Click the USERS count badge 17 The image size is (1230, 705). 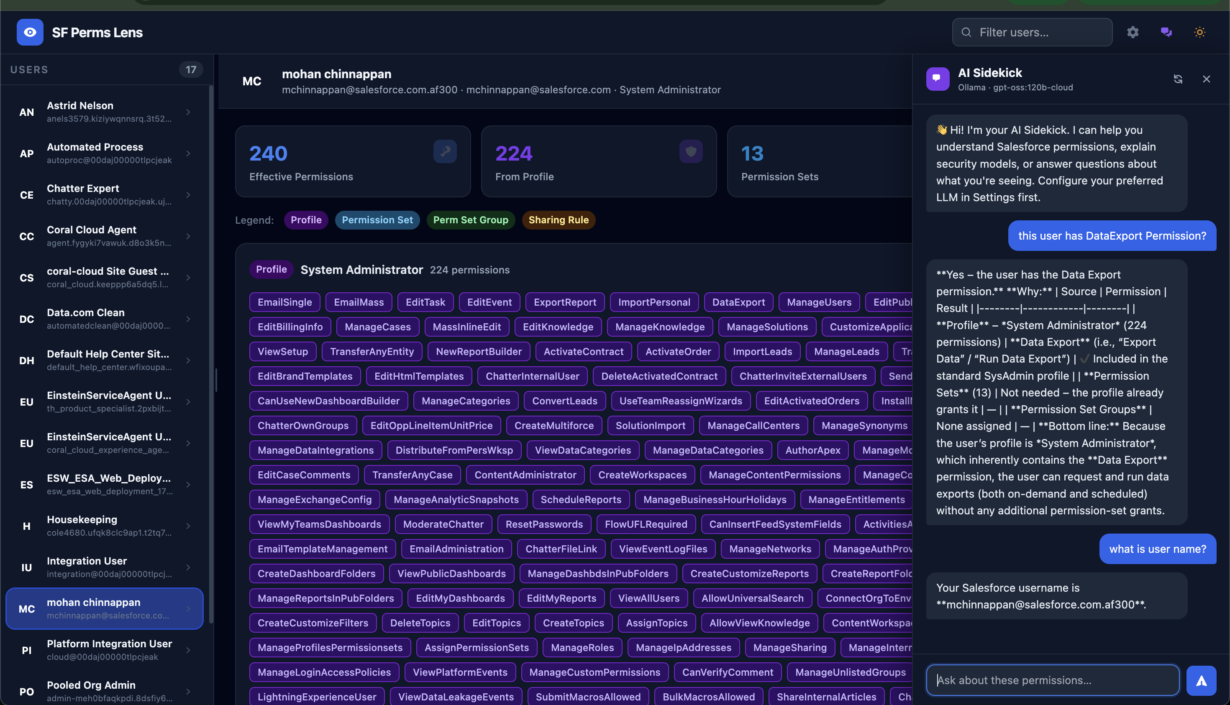coord(191,70)
